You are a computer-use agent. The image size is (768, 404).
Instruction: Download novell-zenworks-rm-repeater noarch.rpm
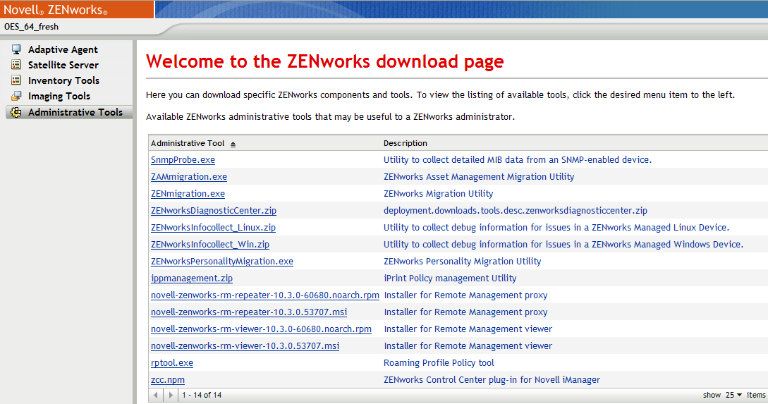click(x=265, y=295)
